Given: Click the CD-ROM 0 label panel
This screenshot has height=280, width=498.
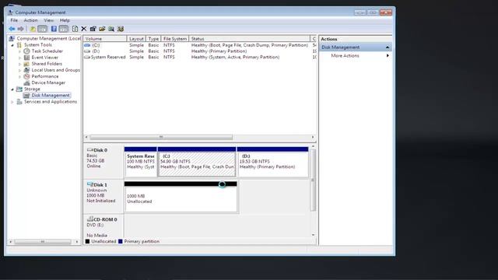Looking at the screenshot, I should 103,227.
